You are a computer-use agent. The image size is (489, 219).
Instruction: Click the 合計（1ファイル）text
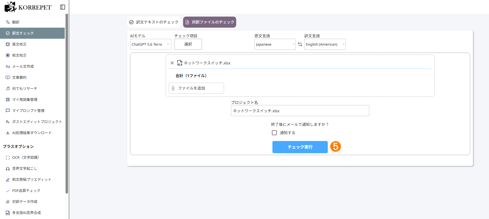tap(191, 76)
